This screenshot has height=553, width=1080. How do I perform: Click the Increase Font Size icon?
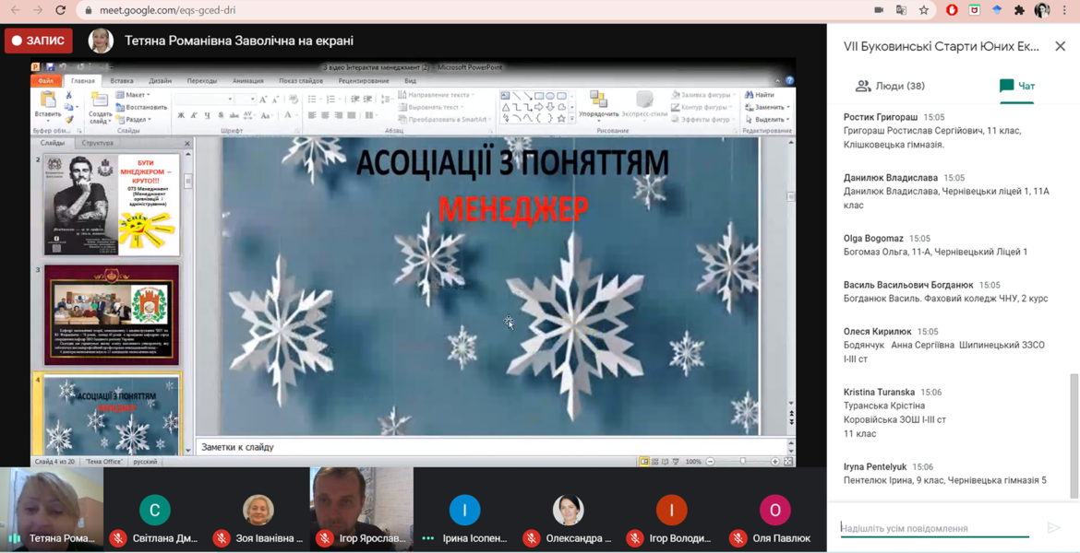point(263,100)
